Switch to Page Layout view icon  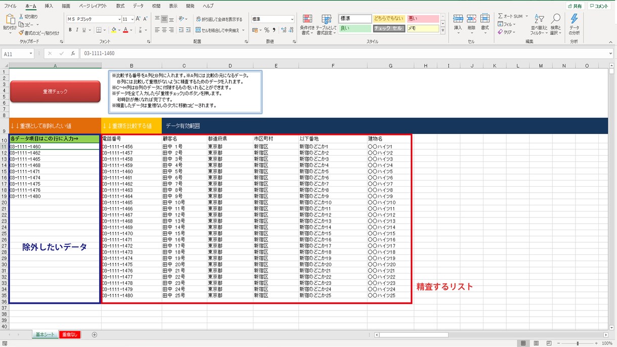tap(536, 343)
